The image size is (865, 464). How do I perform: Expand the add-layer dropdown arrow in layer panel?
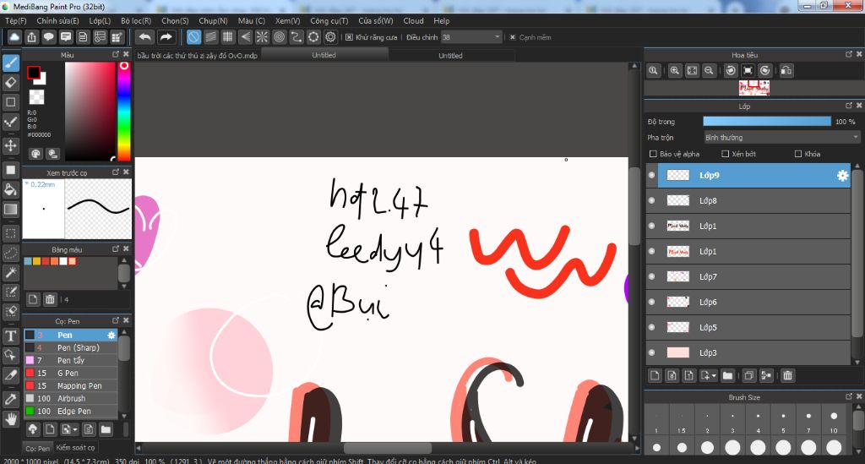tap(714, 376)
